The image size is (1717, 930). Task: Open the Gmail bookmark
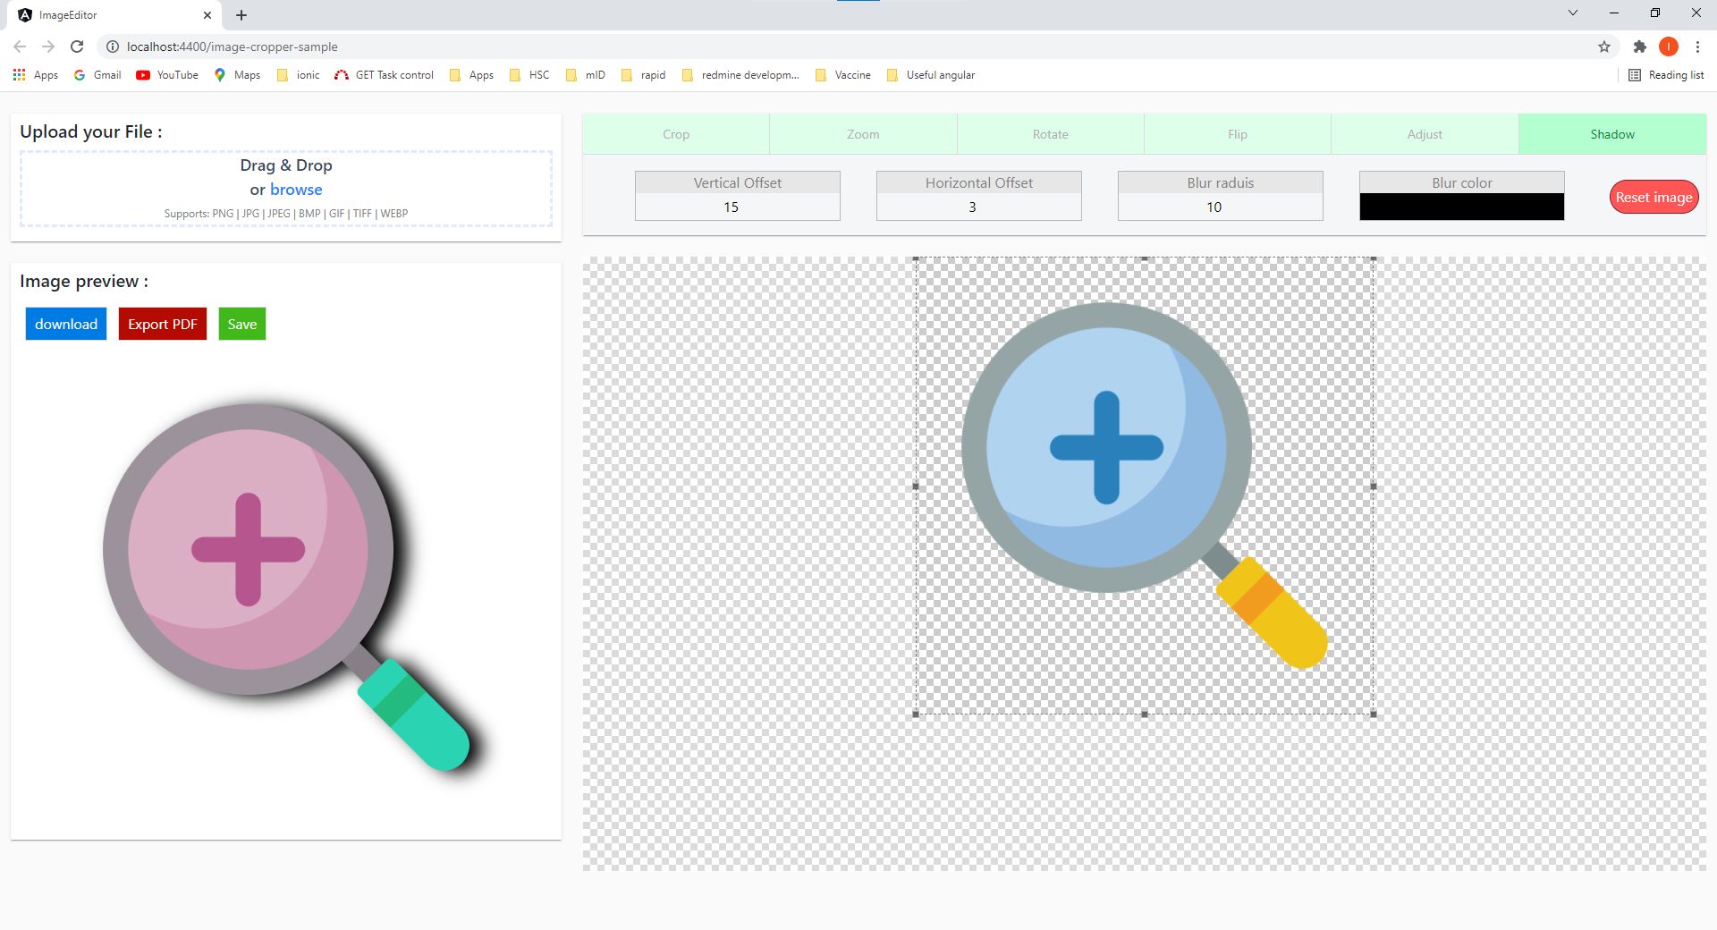(97, 75)
